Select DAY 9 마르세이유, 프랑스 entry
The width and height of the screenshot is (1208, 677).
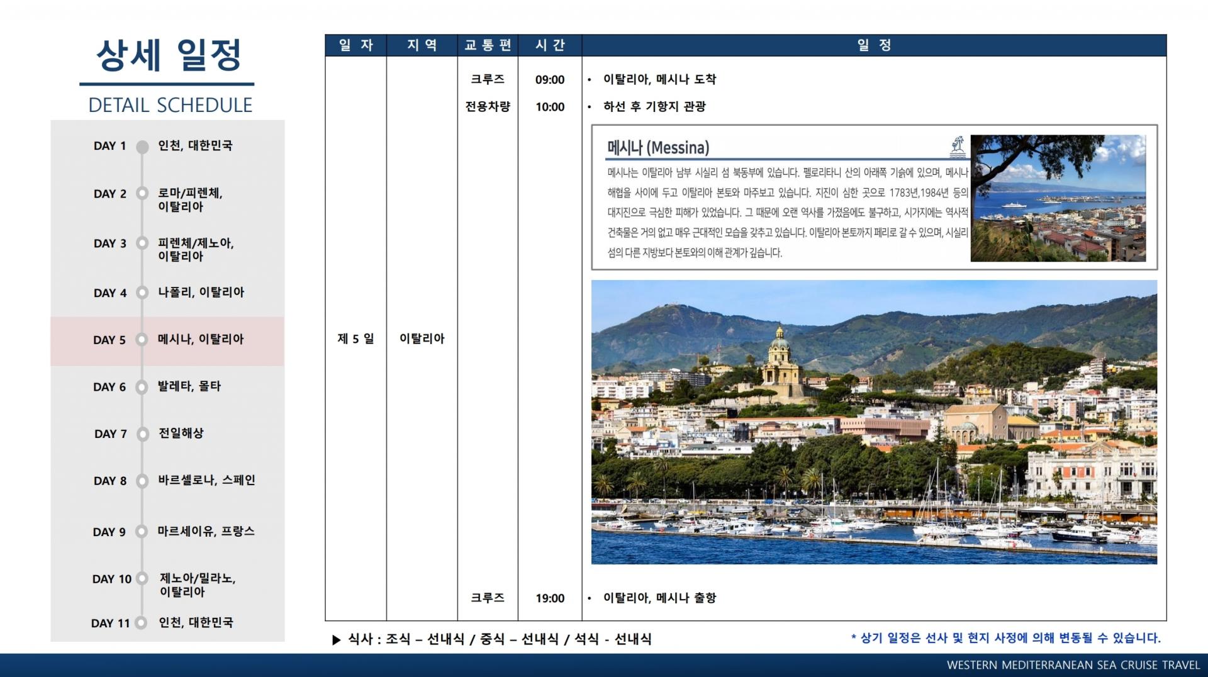[167, 532]
